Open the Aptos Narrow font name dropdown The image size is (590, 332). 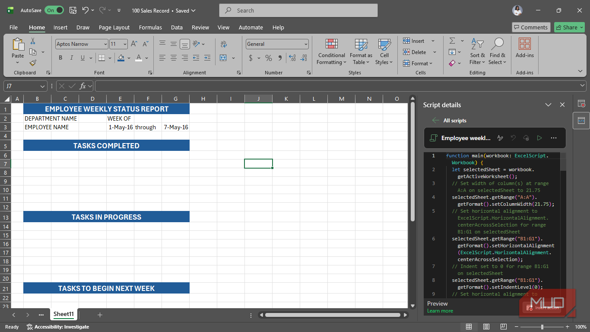pyautogui.click(x=105, y=44)
